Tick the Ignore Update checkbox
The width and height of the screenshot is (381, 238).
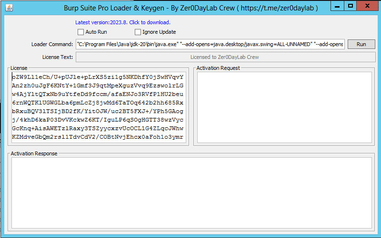138,32
